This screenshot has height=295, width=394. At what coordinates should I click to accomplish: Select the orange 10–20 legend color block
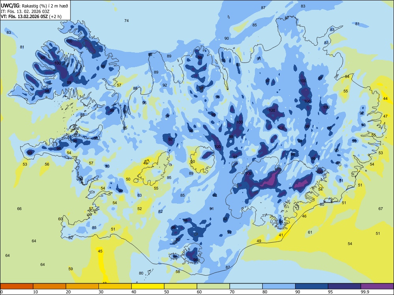click(50, 286)
